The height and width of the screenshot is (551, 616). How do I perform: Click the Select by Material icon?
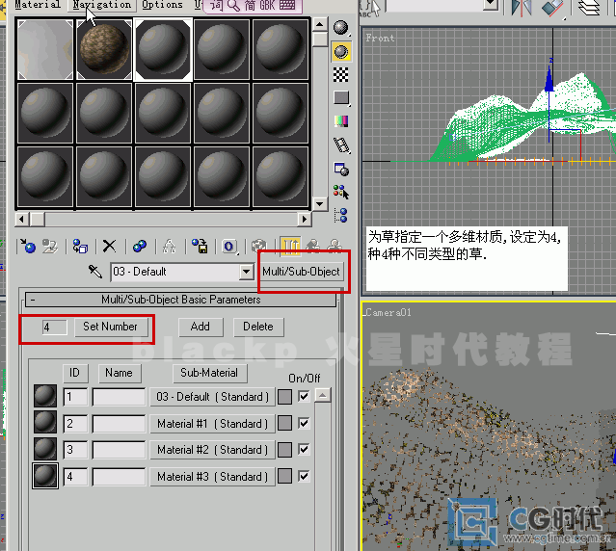coord(341,193)
